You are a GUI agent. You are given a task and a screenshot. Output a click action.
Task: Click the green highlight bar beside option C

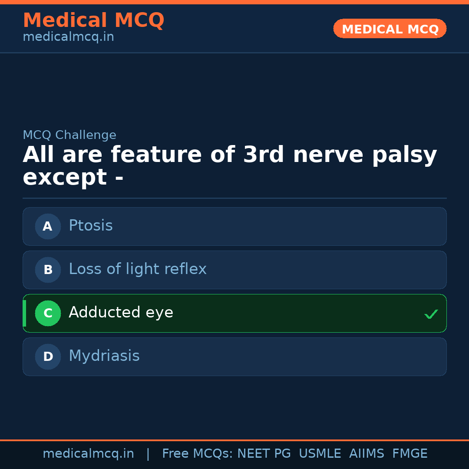click(x=24, y=313)
